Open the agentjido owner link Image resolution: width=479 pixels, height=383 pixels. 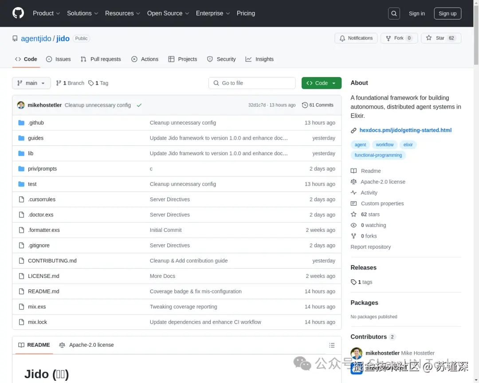point(36,39)
